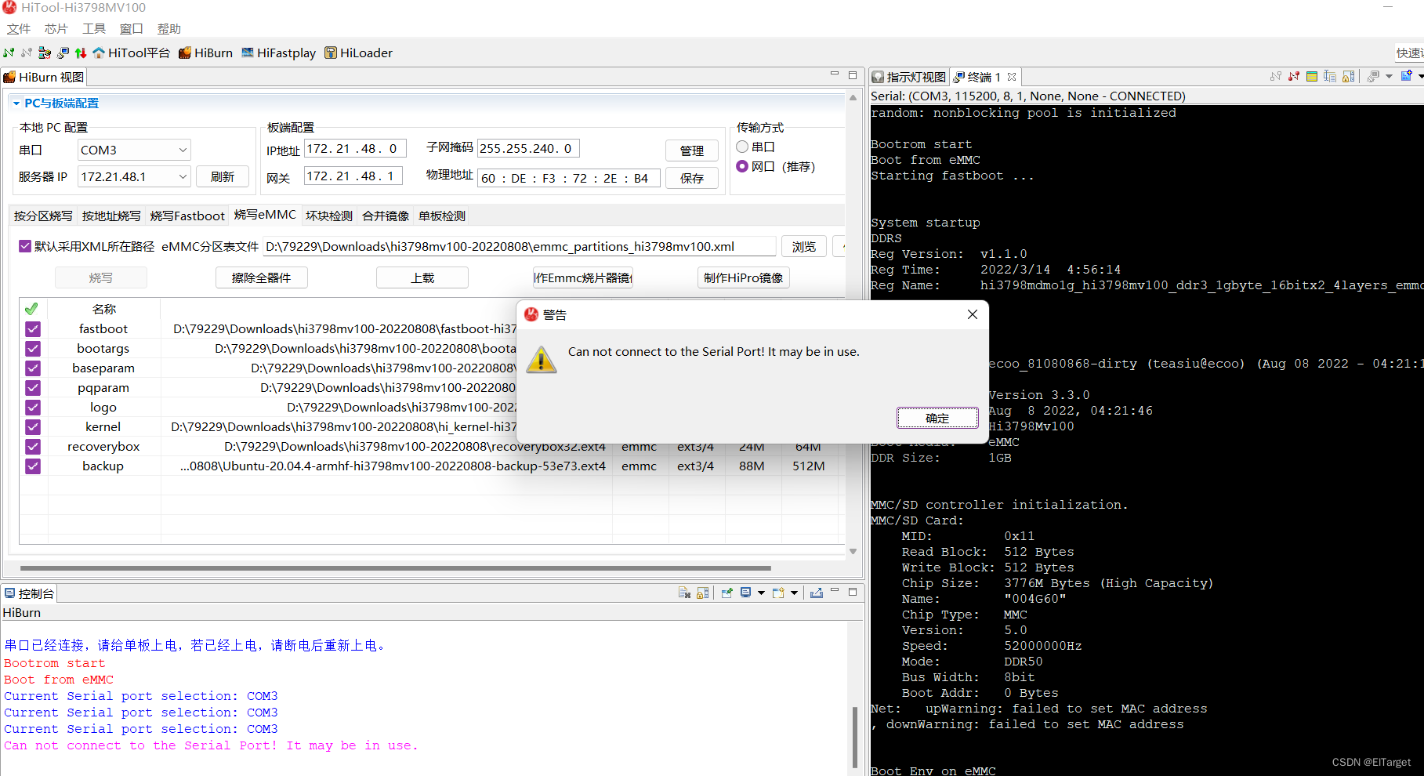Viewport: 1424px width, 776px height.
Task: Open the network server configuration toolbar icon
Action: 45,53
